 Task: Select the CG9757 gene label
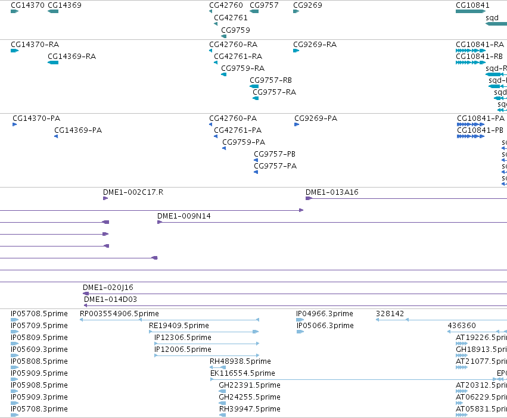[264, 5]
